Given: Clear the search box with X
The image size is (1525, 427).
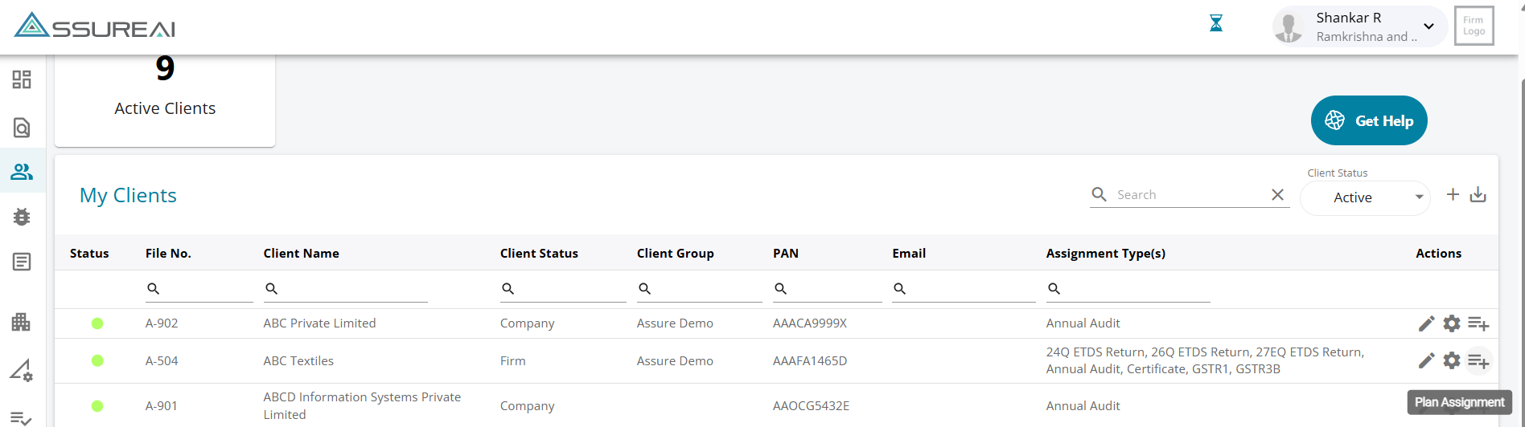Looking at the screenshot, I should click(1277, 195).
